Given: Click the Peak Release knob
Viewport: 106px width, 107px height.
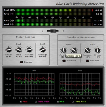Looking at the screenshot, I should point(29,50).
